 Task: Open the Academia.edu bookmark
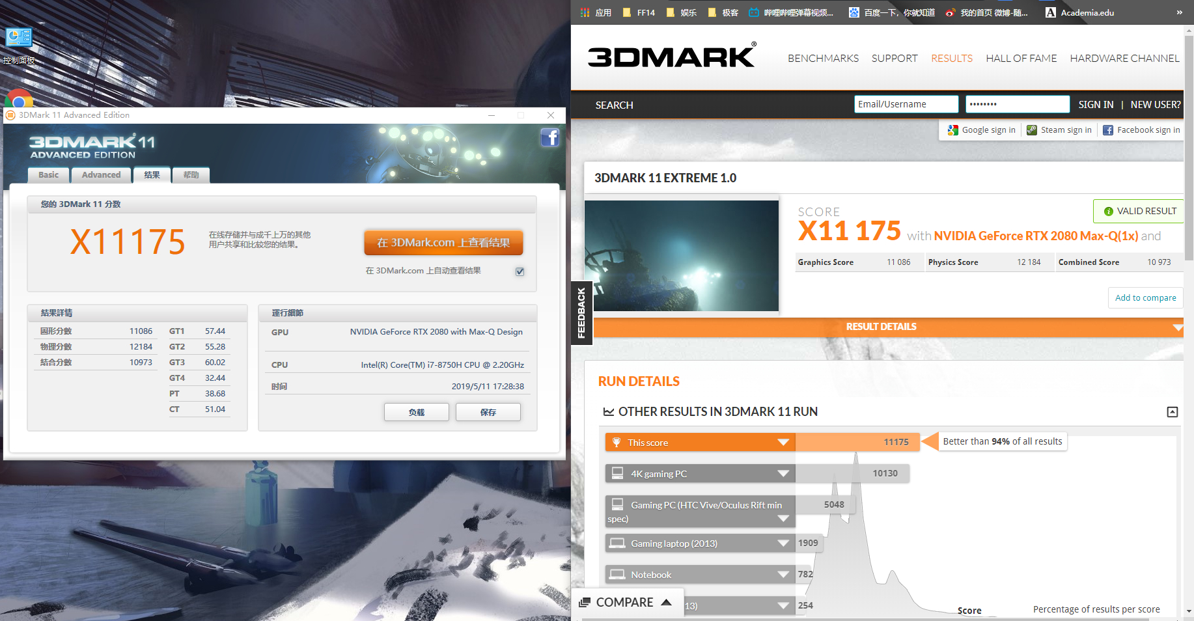click(x=1080, y=12)
